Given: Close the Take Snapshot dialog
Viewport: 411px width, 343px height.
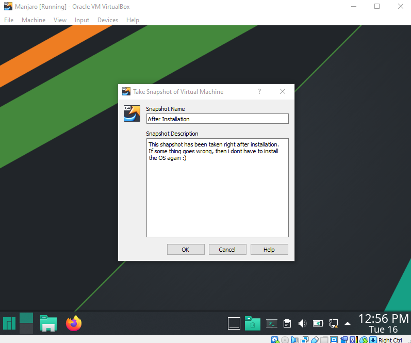Looking at the screenshot, I should (283, 91).
